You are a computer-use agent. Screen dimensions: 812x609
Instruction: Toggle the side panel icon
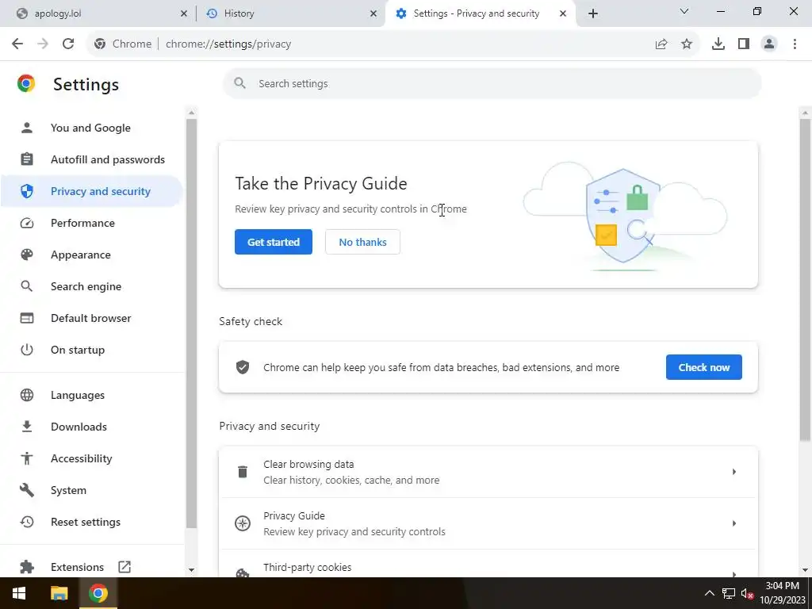pos(744,44)
